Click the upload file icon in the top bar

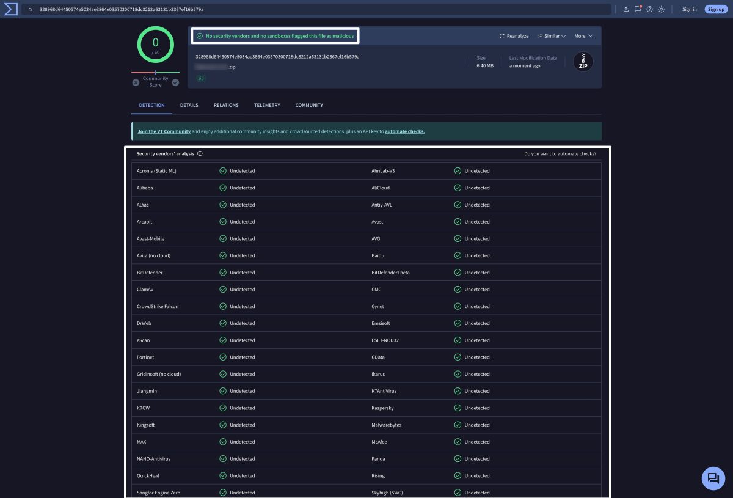click(x=625, y=9)
